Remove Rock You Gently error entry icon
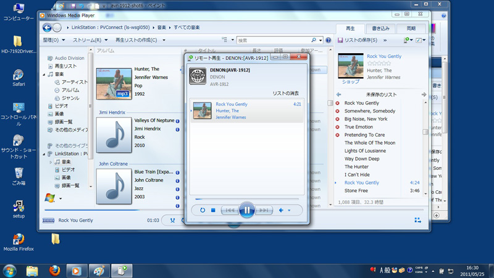Image resolution: width=494 pixels, height=278 pixels. [337, 103]
